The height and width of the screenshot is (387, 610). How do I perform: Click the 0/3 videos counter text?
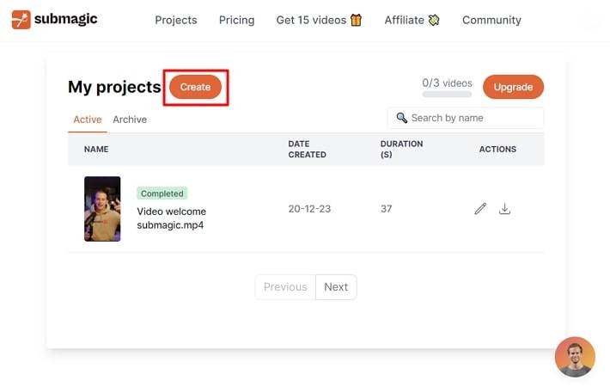click(x=447, y=83)
